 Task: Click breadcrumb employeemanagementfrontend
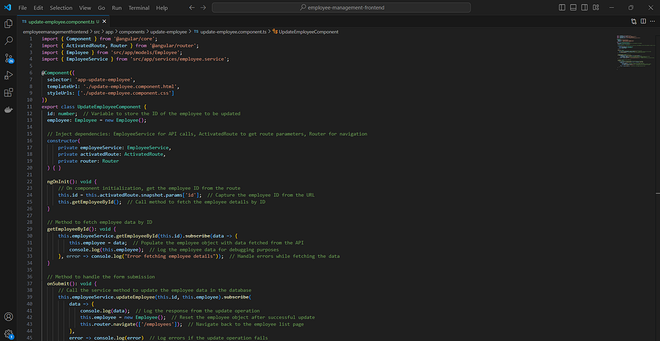tap(55, 32)
